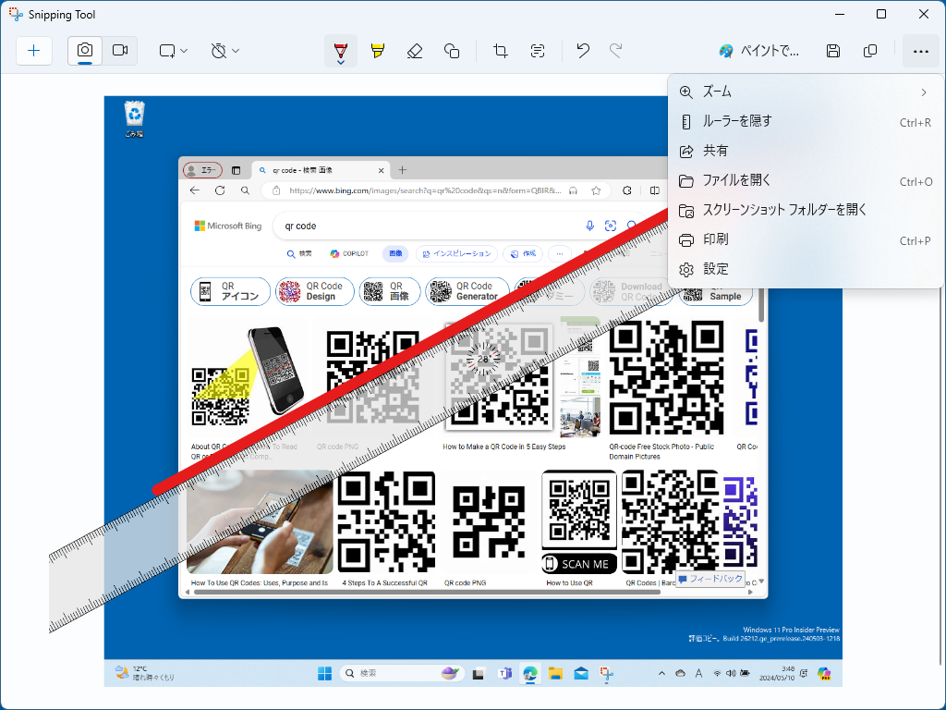Copy the snip to the clipboard
Screen dimensions: 946x710
[x=869, y=51]
